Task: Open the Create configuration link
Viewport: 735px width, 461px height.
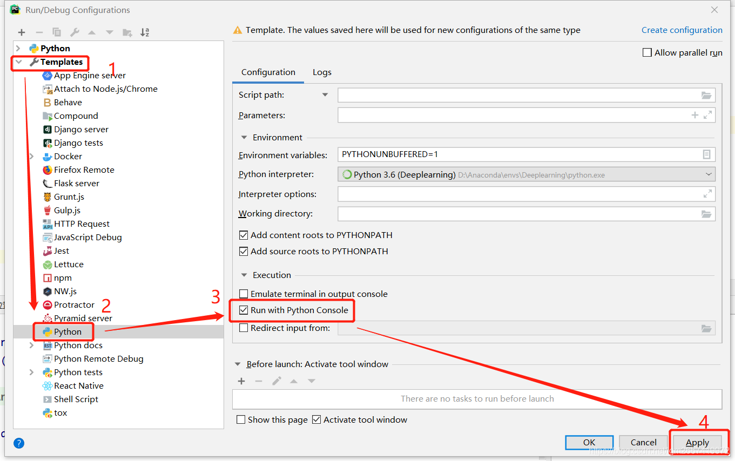Action: tap(682, 30)
